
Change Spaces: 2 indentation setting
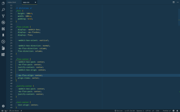click(140, 111)
